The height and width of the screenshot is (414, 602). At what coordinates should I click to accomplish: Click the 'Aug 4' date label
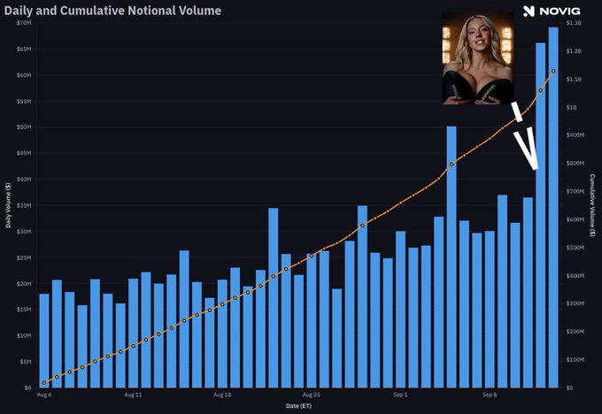coord(44,395)
